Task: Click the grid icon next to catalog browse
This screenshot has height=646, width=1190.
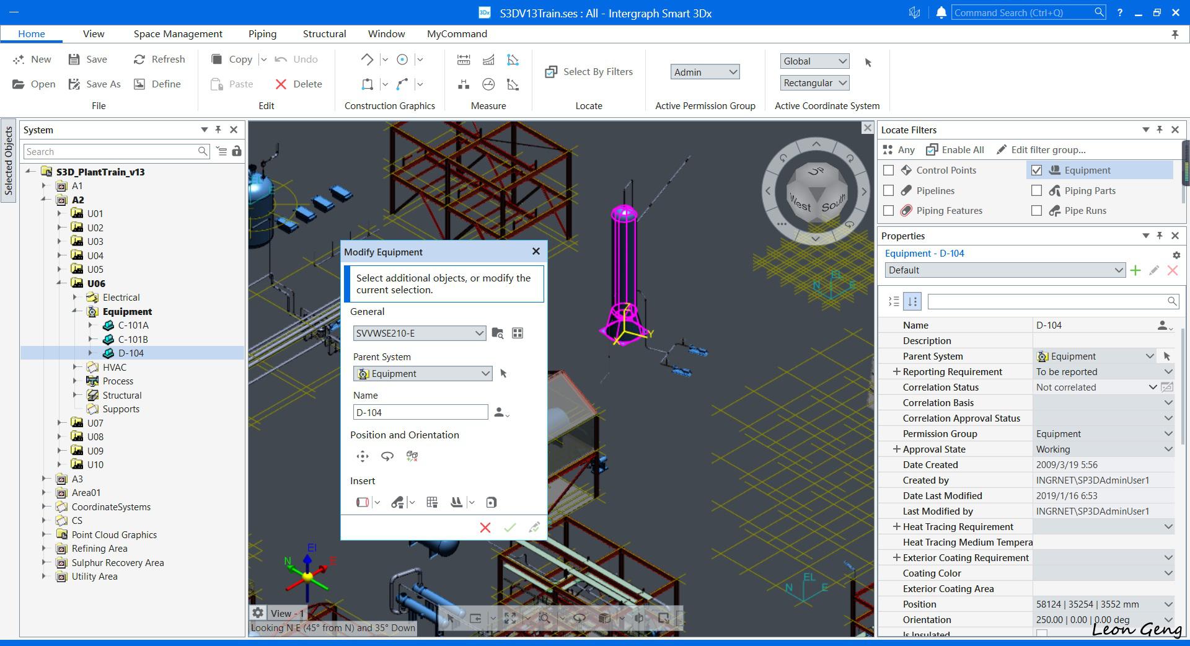Action: click(518, 334)
